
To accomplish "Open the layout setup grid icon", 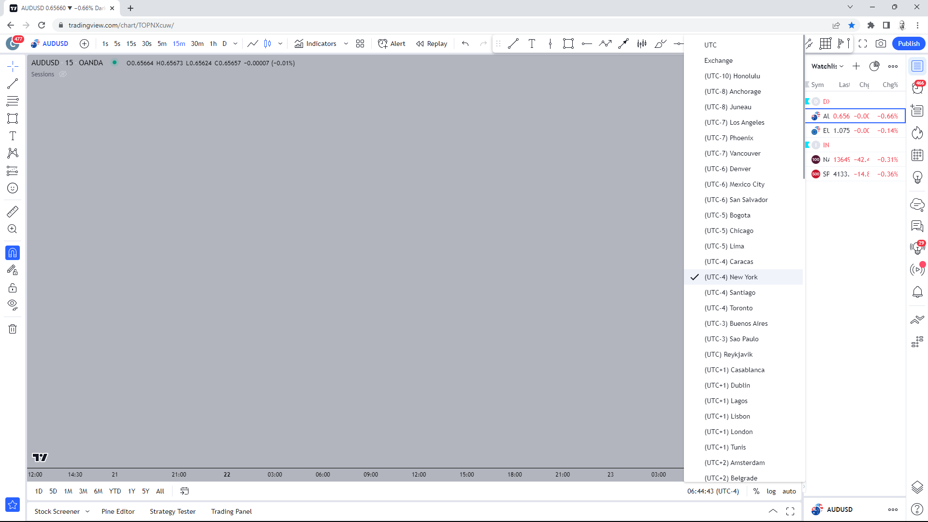I will pyautogui.click(x=360, y=43).
